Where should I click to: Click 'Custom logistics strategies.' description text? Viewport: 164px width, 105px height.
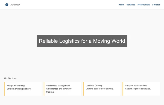(x=138, y=89)
